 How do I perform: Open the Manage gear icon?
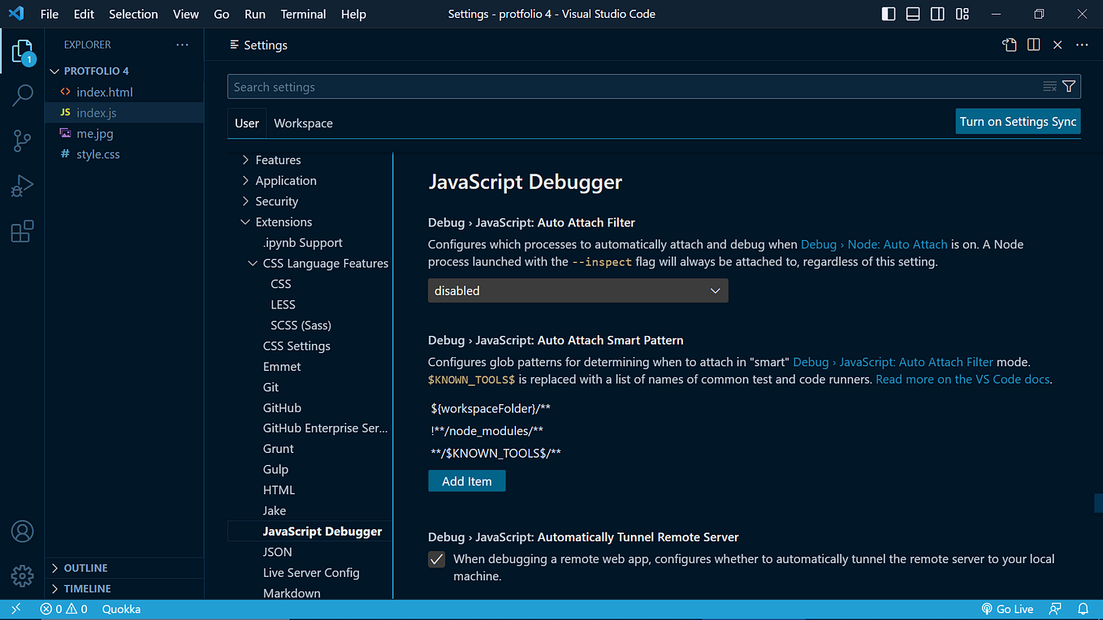pyautogui.click(x=22, y=575)
